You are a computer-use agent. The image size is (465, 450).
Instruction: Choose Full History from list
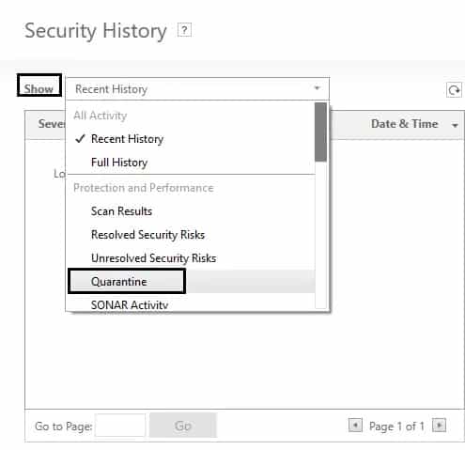119,163
